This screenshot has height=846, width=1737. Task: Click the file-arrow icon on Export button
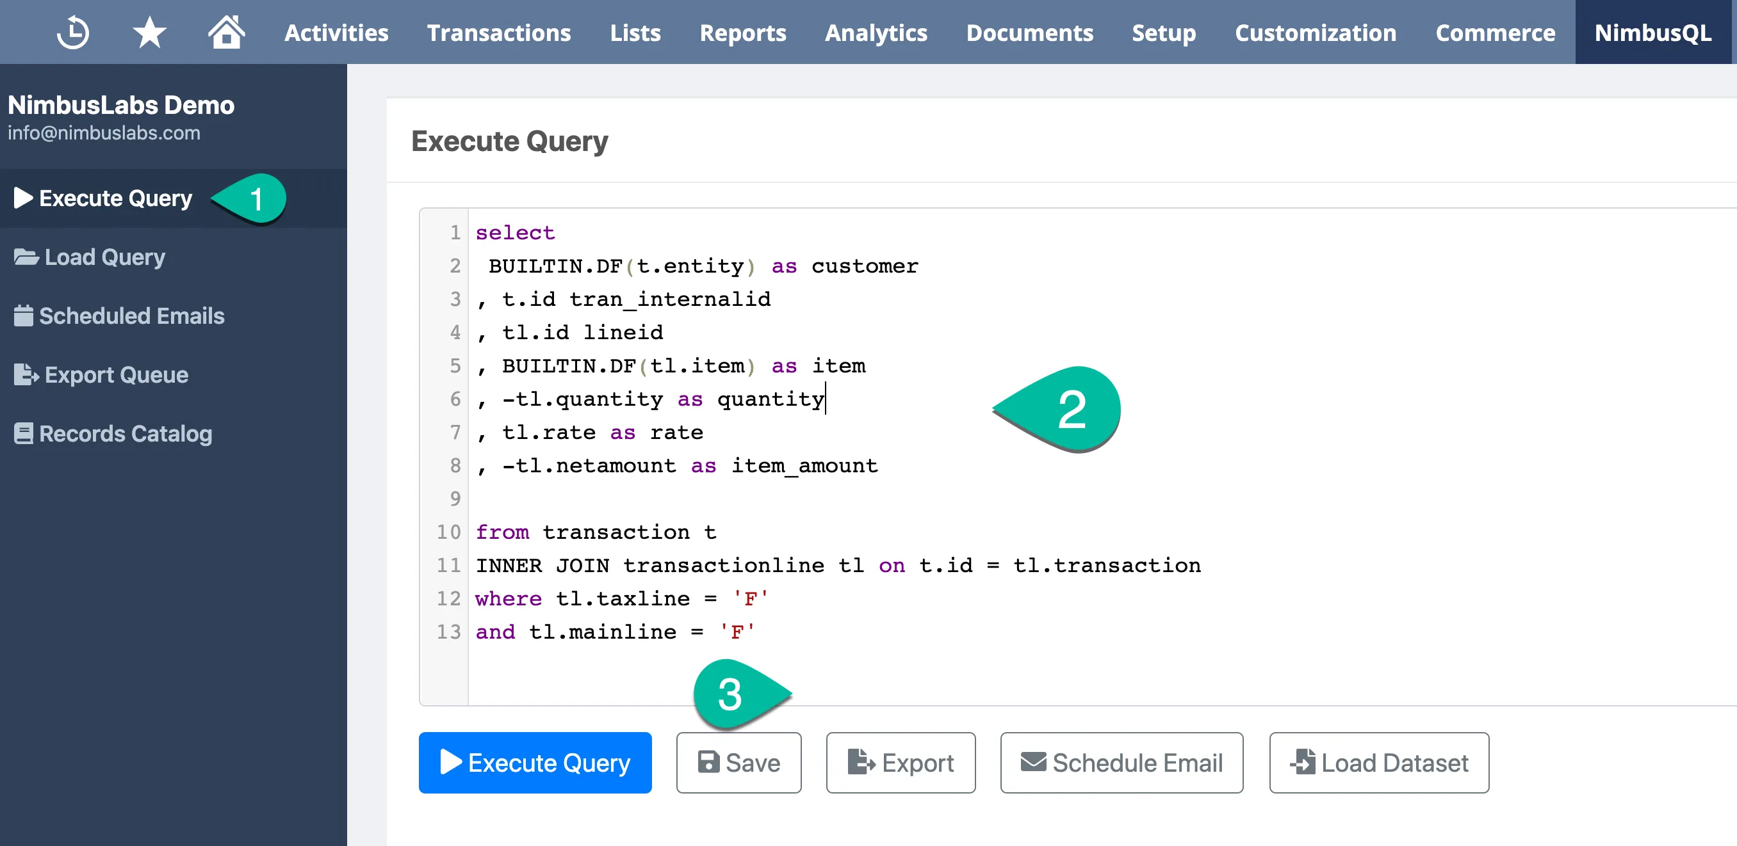tap(861, 762)
